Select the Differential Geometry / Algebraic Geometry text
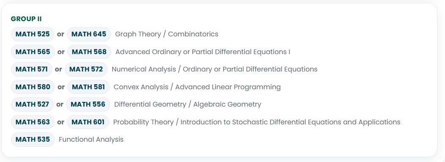This screenshot has height=162, width=445. [188, 104]
